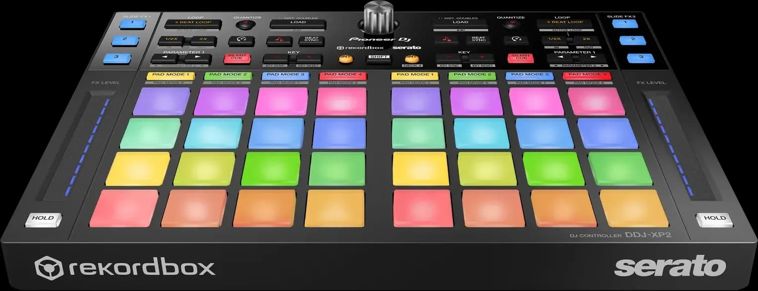Tap left deck's pink fourth top-row pad
The width and height of the screenshot is (758, 291).
(x=341, y=101)
